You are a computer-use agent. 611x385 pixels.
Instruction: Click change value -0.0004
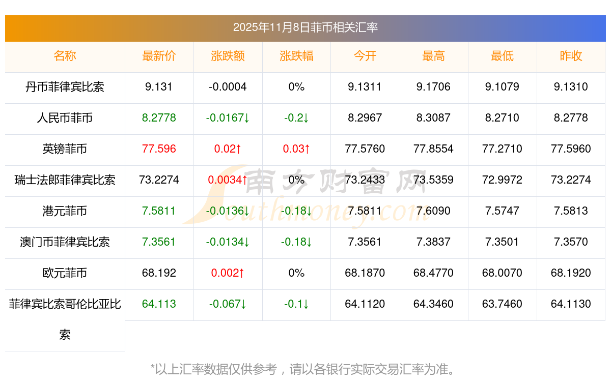coord(228,87)
